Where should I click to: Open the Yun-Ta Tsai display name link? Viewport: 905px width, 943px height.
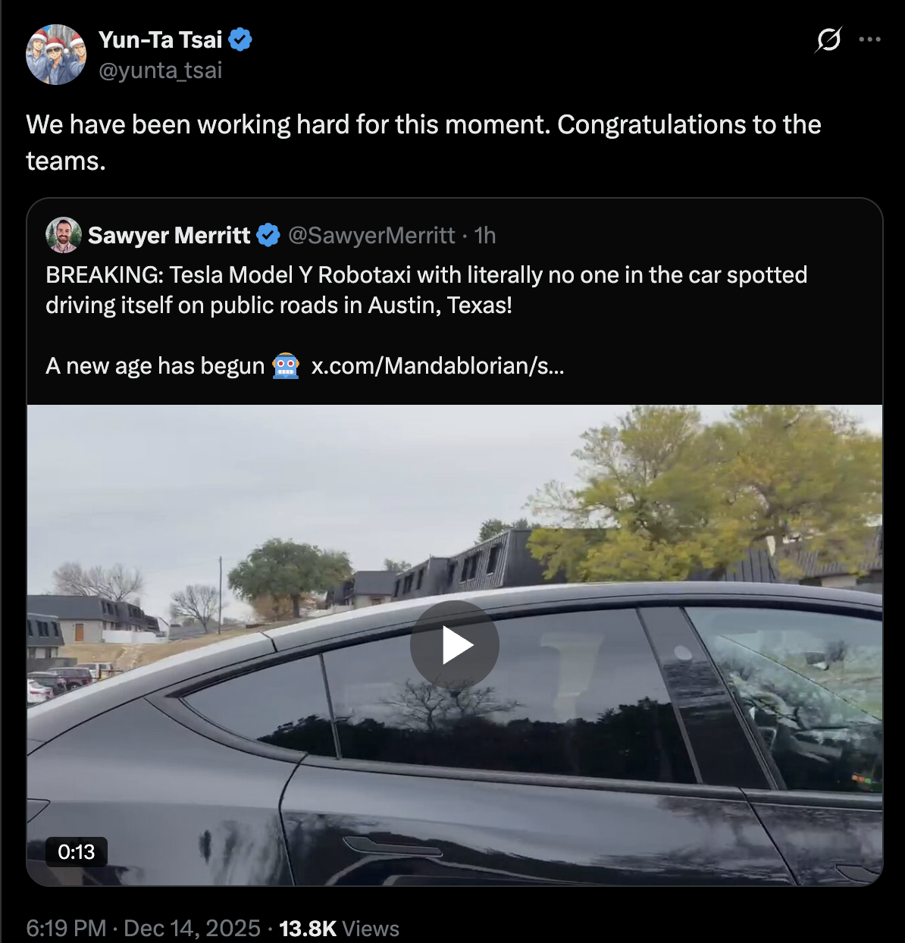coord(160,39)
